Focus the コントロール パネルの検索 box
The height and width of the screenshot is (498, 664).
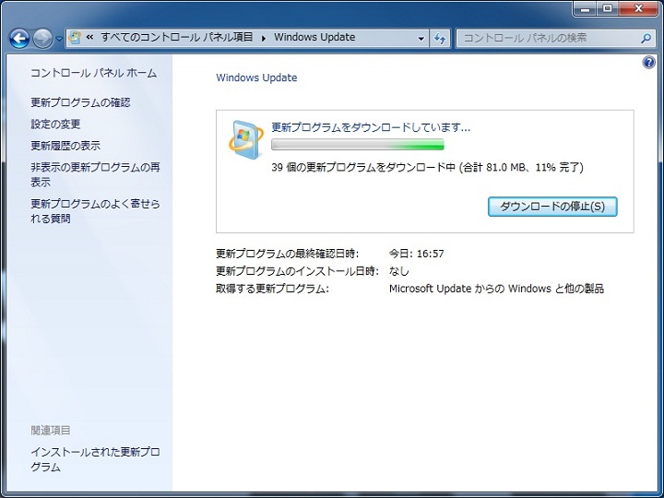point(556,38)
